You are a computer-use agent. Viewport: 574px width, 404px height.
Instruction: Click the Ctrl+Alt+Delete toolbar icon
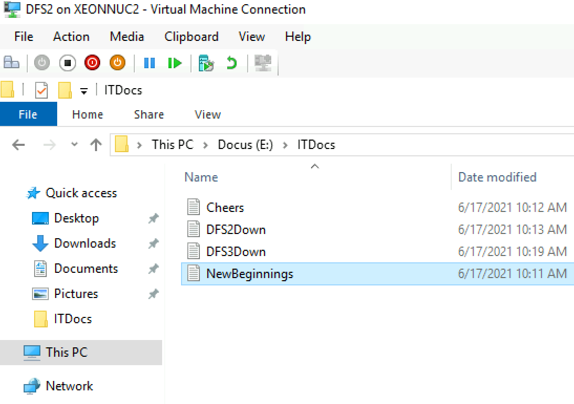(12, 63)
